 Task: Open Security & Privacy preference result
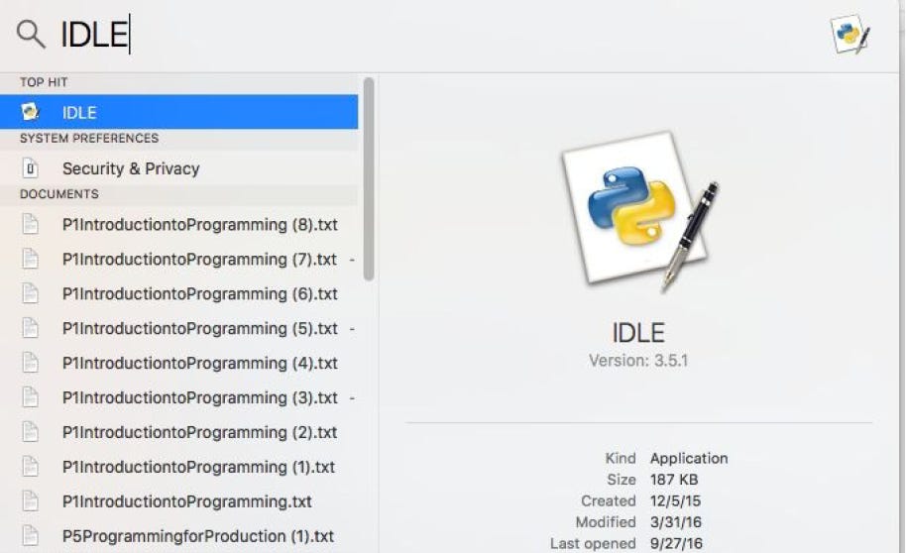click(179, 168)
